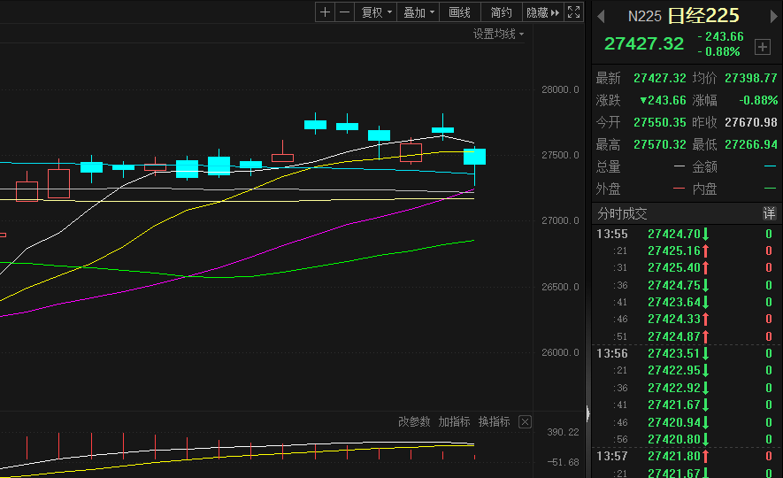Zoom in chart with the plus button
Image resolution: width=783 pixels, height=478 pixels.
coord(325,12)
